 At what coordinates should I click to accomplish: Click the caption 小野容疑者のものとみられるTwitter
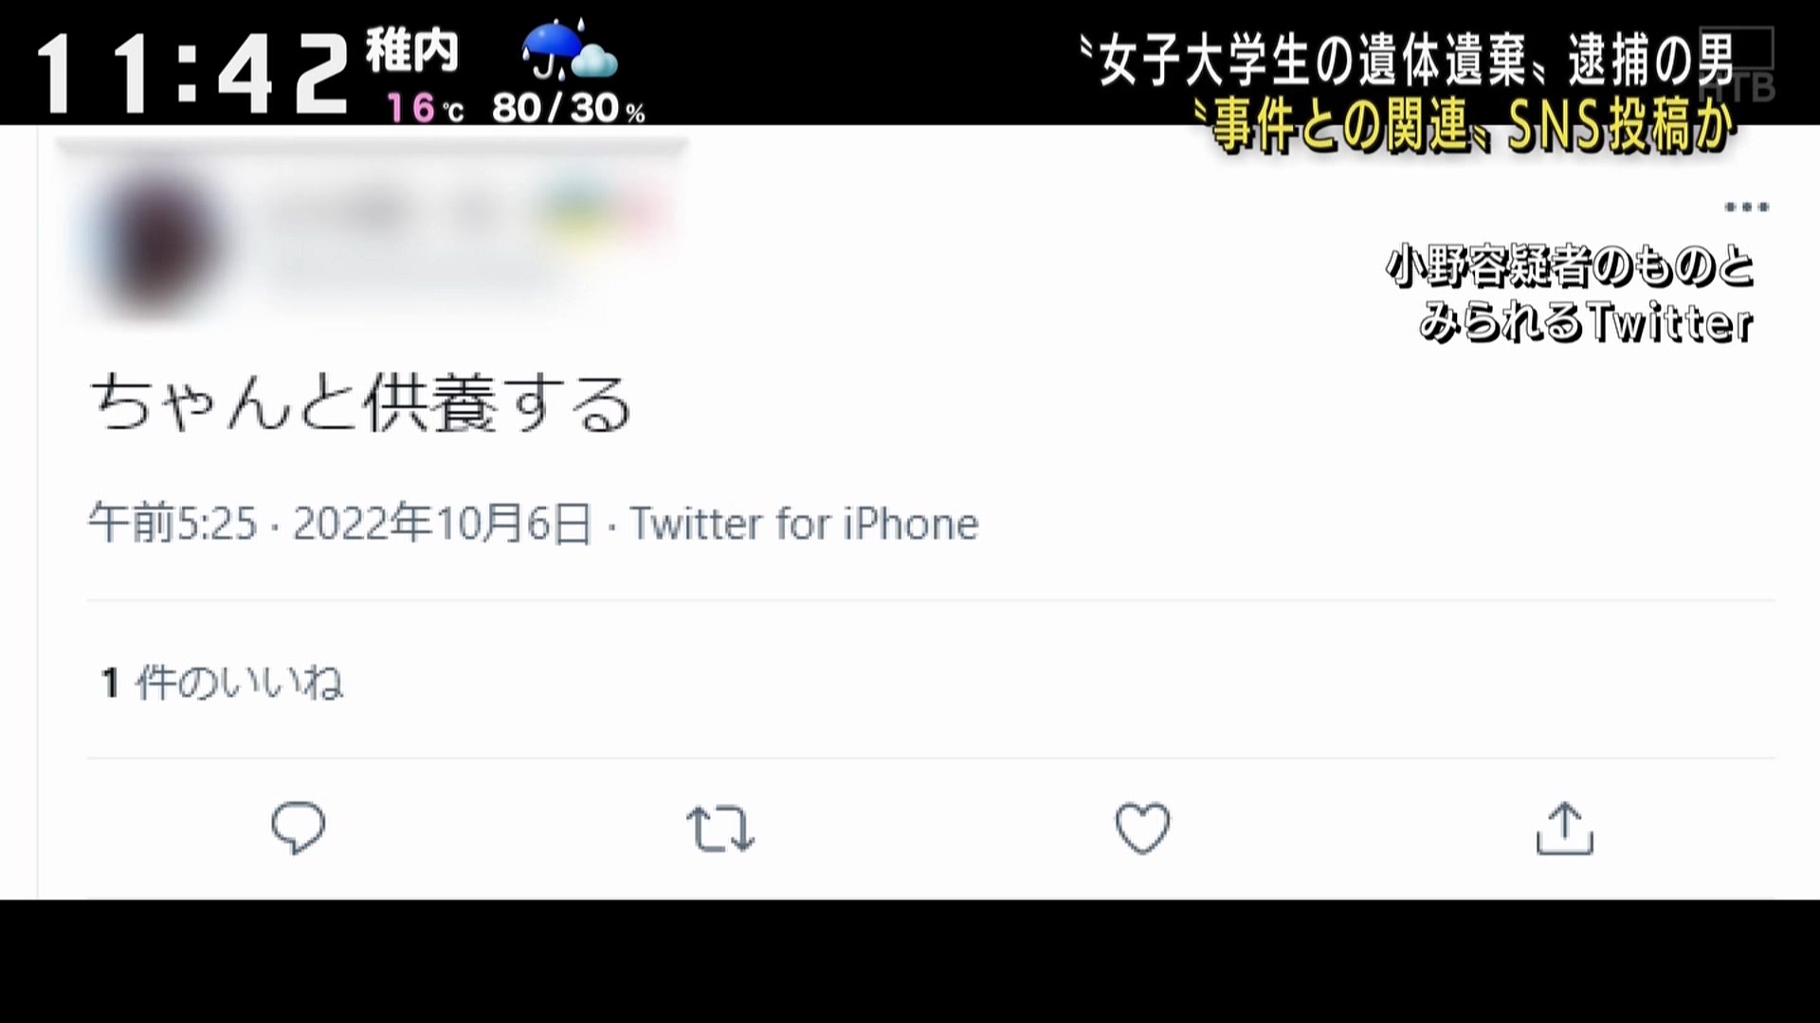(x=1572, y=294)
